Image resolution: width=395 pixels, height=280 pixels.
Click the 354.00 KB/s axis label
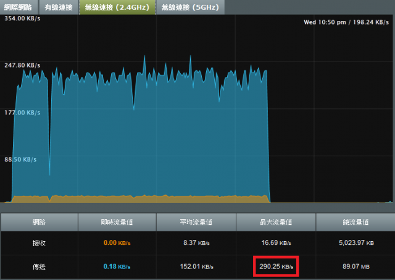coord(22,18)
